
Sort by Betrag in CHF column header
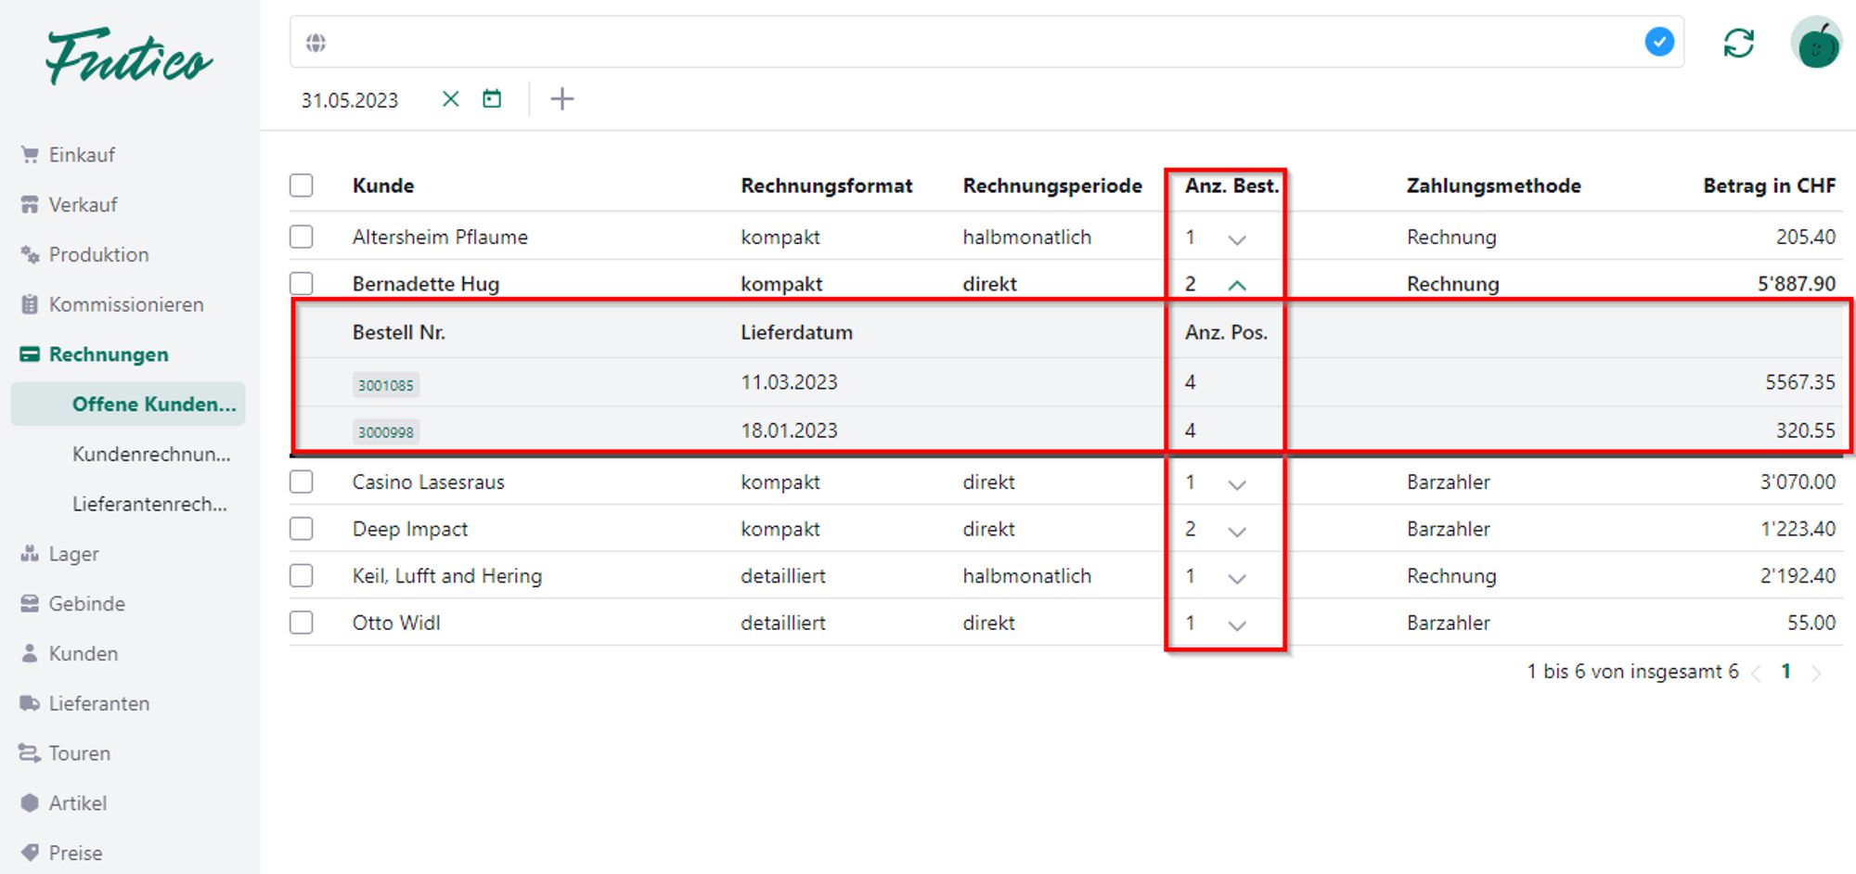pos(1768,186)
